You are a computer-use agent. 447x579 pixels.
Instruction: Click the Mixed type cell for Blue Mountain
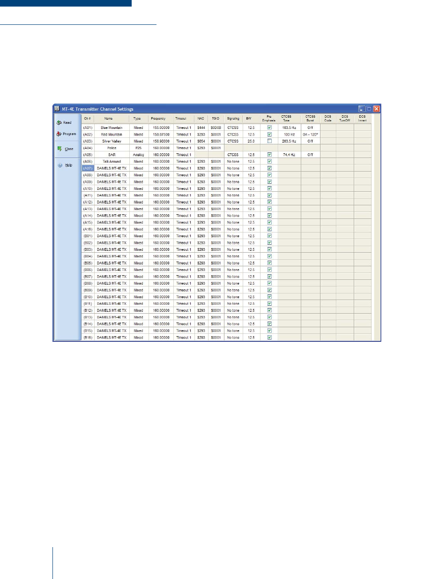[x=139, y=128]
